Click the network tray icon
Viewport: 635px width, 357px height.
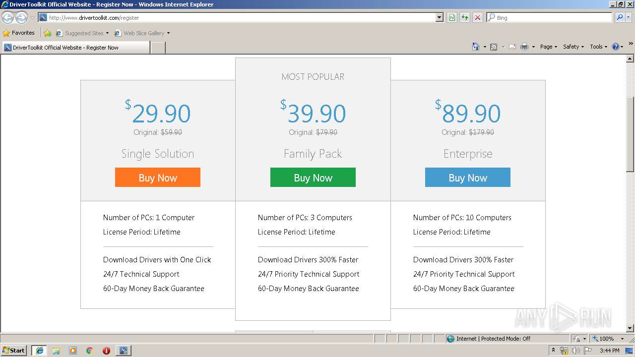(x=564, y=351)
